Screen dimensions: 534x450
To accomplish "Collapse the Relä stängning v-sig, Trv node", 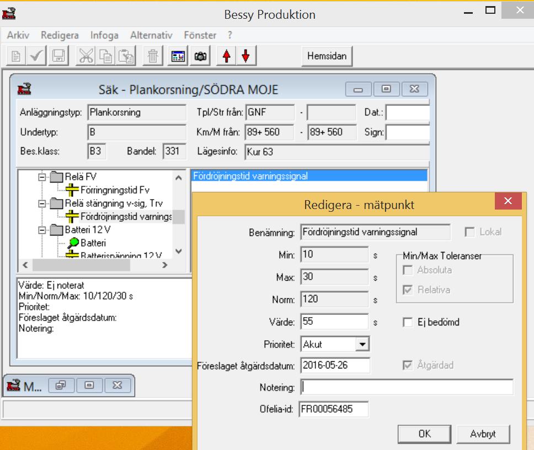I will point(42,203).
